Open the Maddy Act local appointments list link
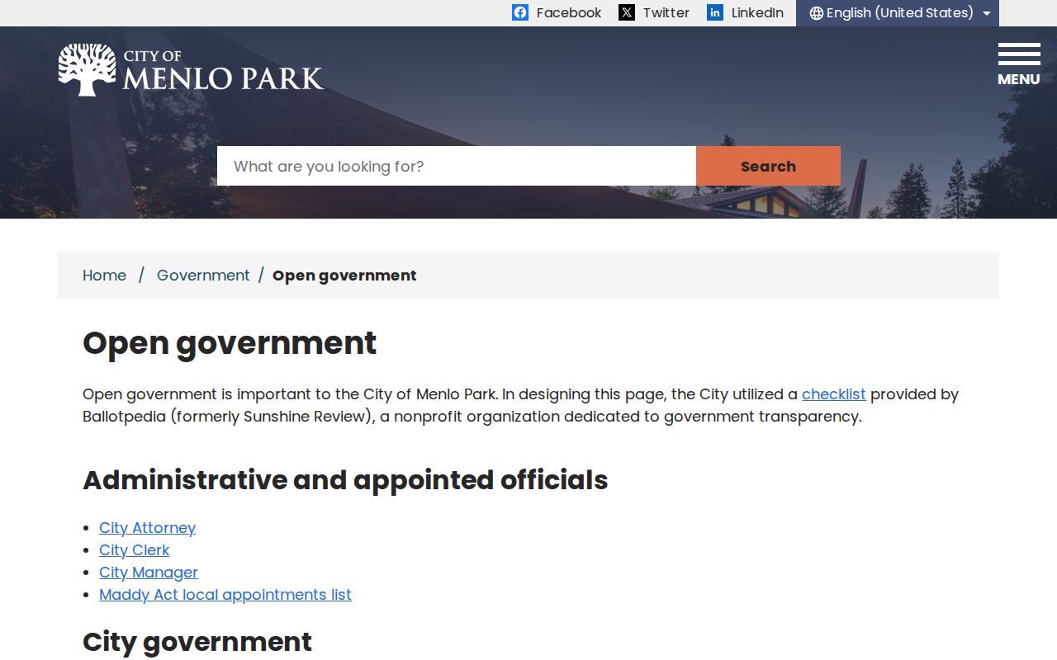This screenshot has width=1057, height=660. [x=225, y=595]
